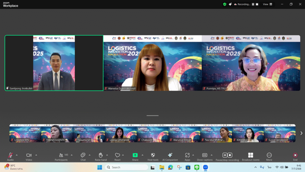The image size is (305, 172).
Task: Pause recording from the title bar
Action: click(253, 4)
